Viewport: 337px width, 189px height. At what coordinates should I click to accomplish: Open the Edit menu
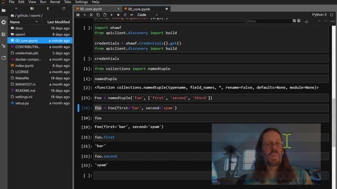coord(21,2)
